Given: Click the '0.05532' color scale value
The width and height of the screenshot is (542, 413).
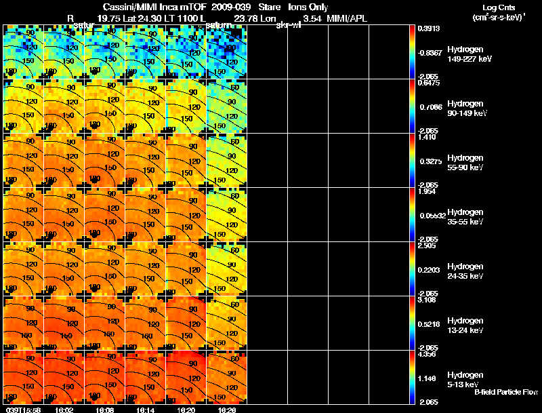Looking at the screenshot, I should tap(432, 216).
